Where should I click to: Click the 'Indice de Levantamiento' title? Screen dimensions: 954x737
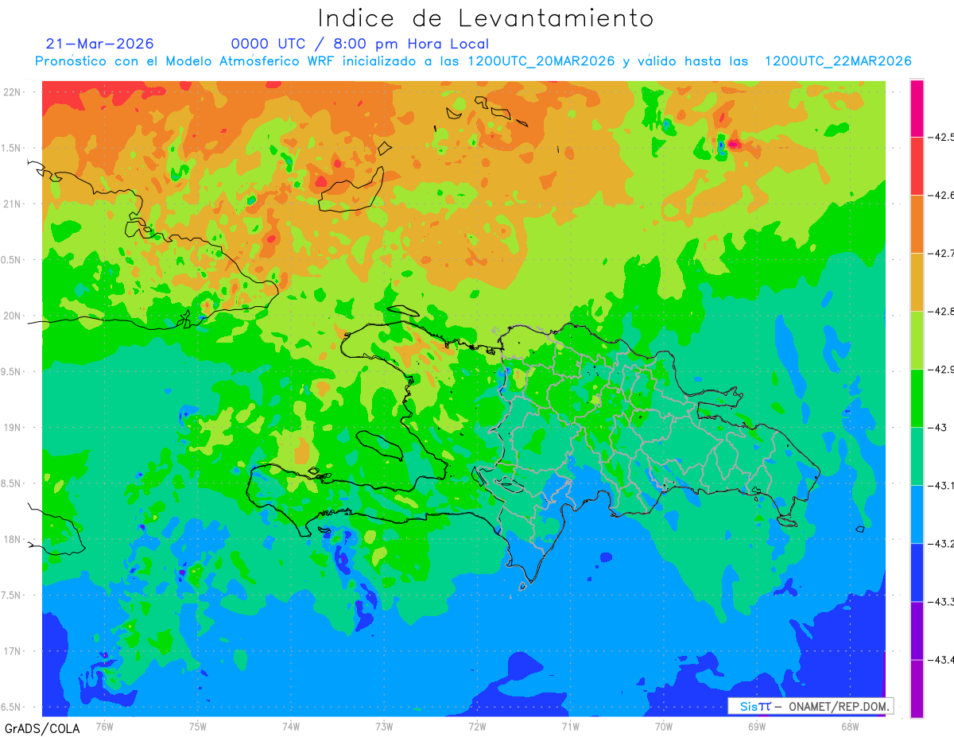click(x=486, y=18)
